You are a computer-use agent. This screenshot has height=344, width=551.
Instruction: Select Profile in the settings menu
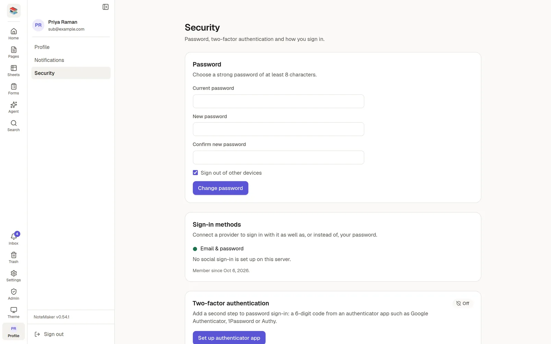tap(71, 47)
